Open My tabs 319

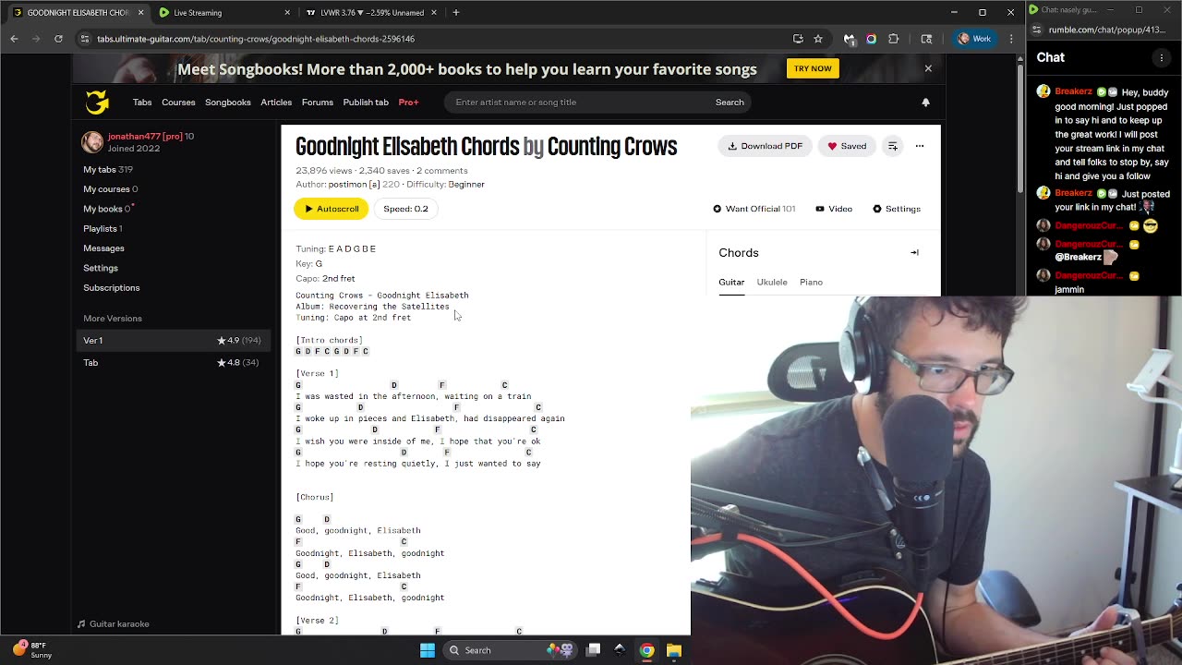point(108,169)
